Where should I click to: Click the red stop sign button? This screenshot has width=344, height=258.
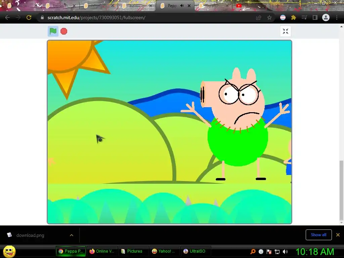point(64,31)
